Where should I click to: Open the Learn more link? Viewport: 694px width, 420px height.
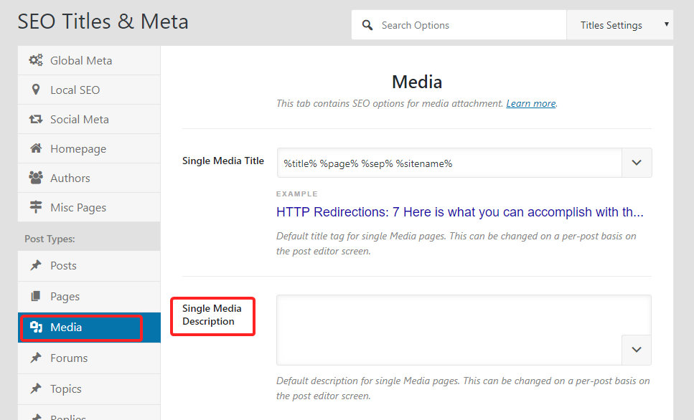tap(530, 104)
